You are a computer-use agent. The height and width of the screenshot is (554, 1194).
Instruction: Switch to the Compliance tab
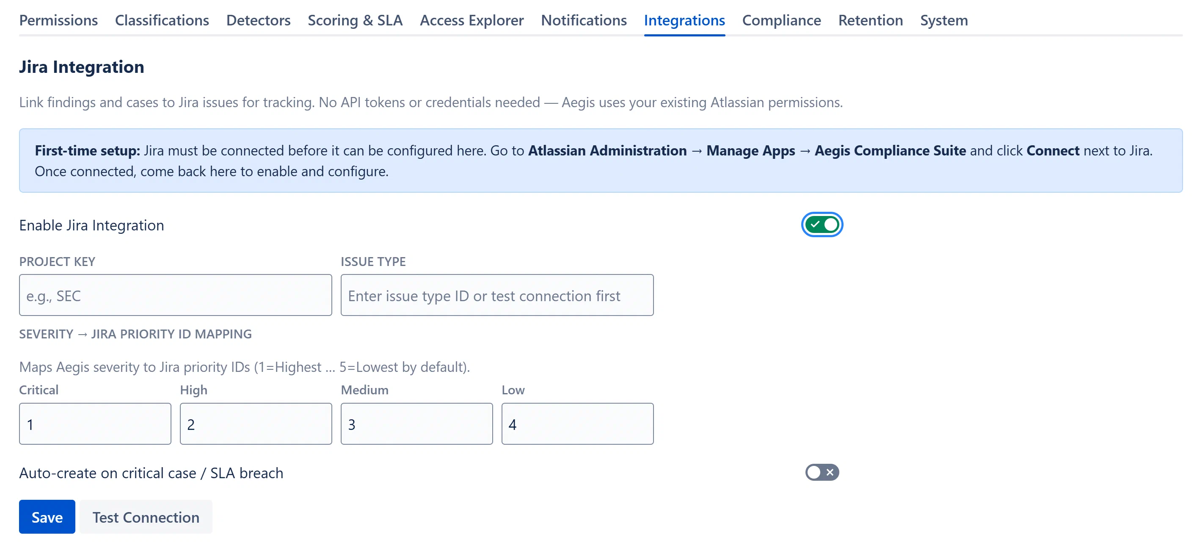781,20
